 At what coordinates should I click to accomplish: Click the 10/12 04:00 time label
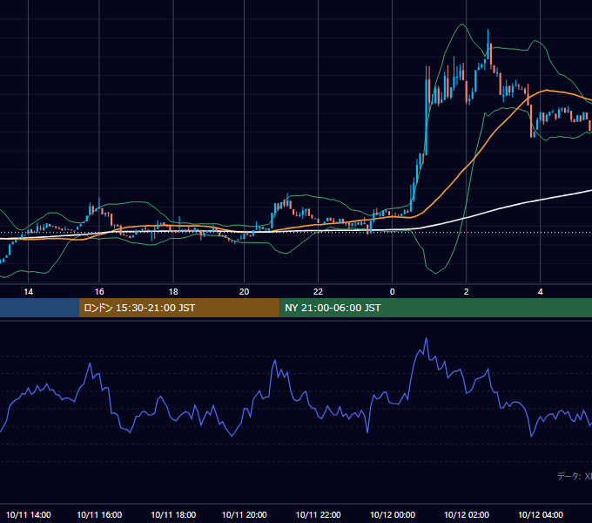pos(541,514)
